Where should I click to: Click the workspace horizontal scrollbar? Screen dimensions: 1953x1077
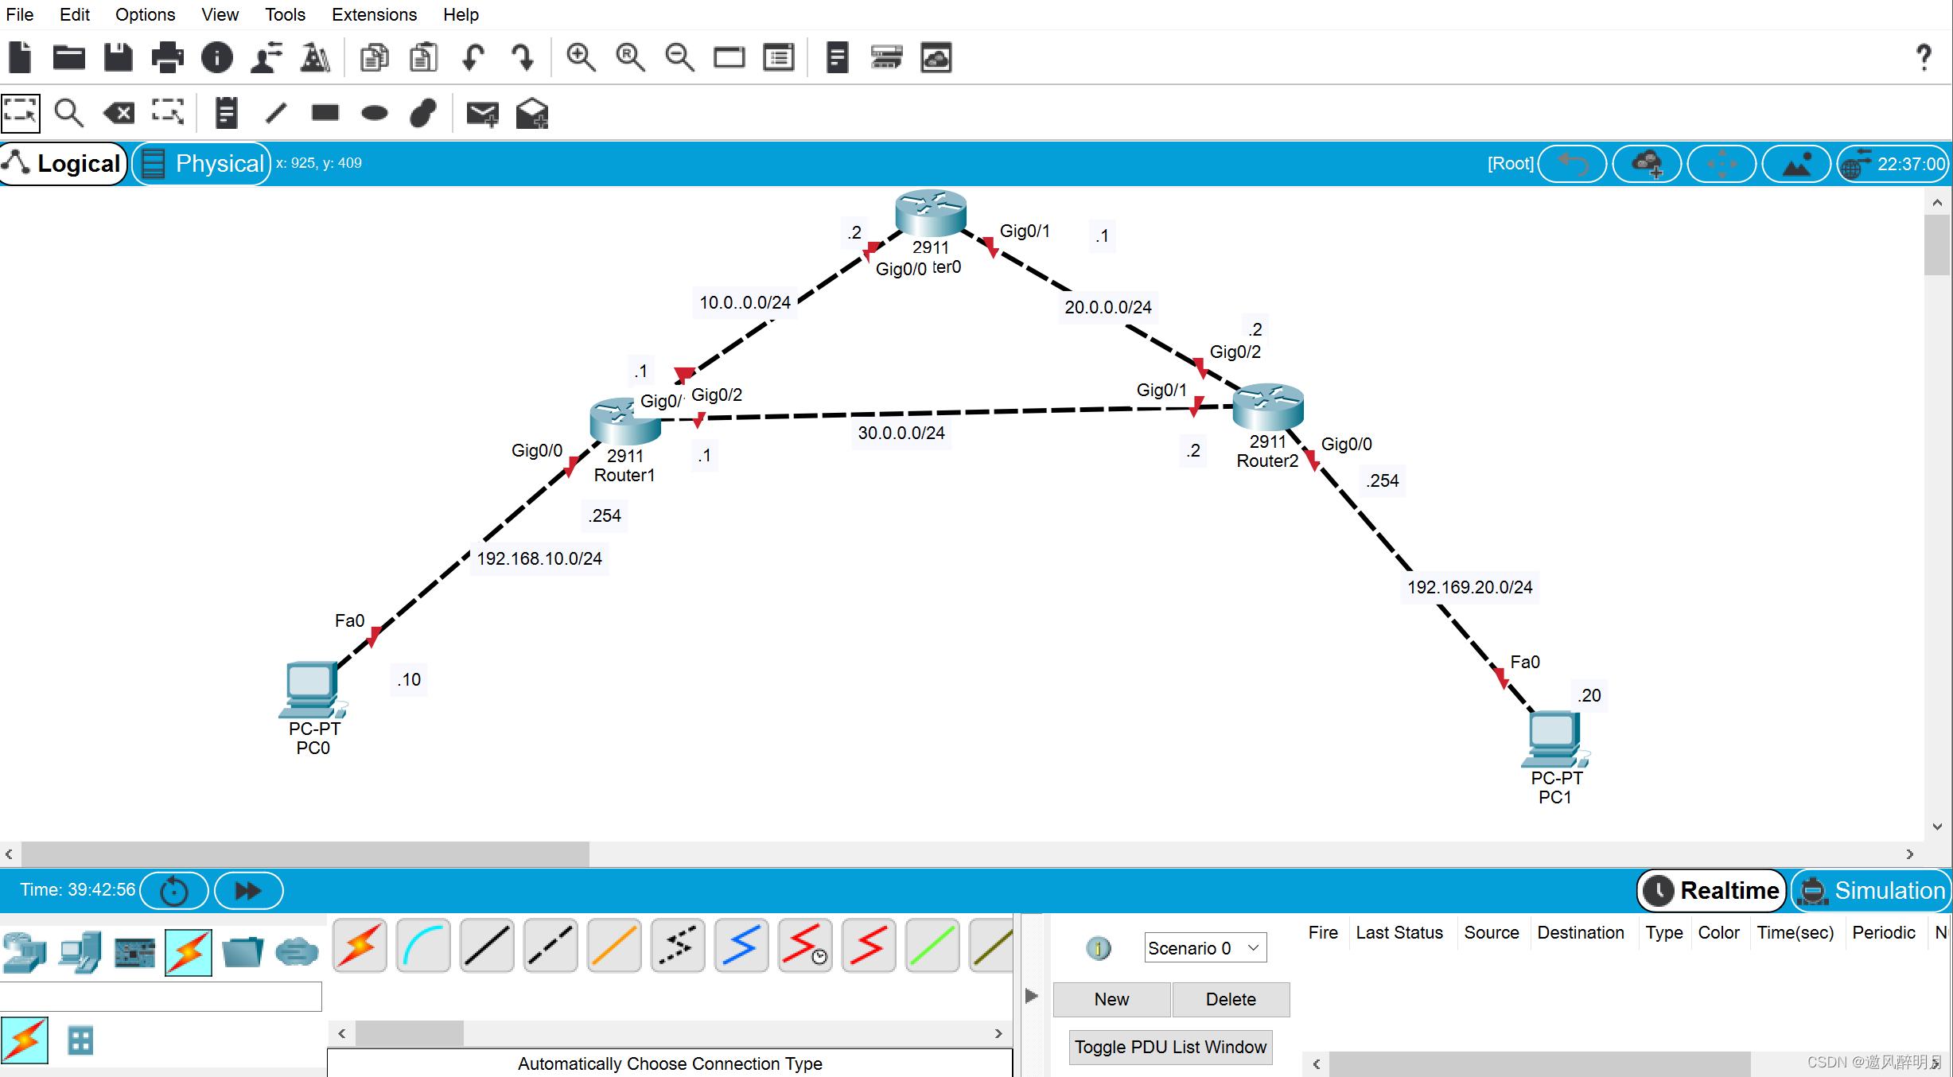tap(305, 853)
